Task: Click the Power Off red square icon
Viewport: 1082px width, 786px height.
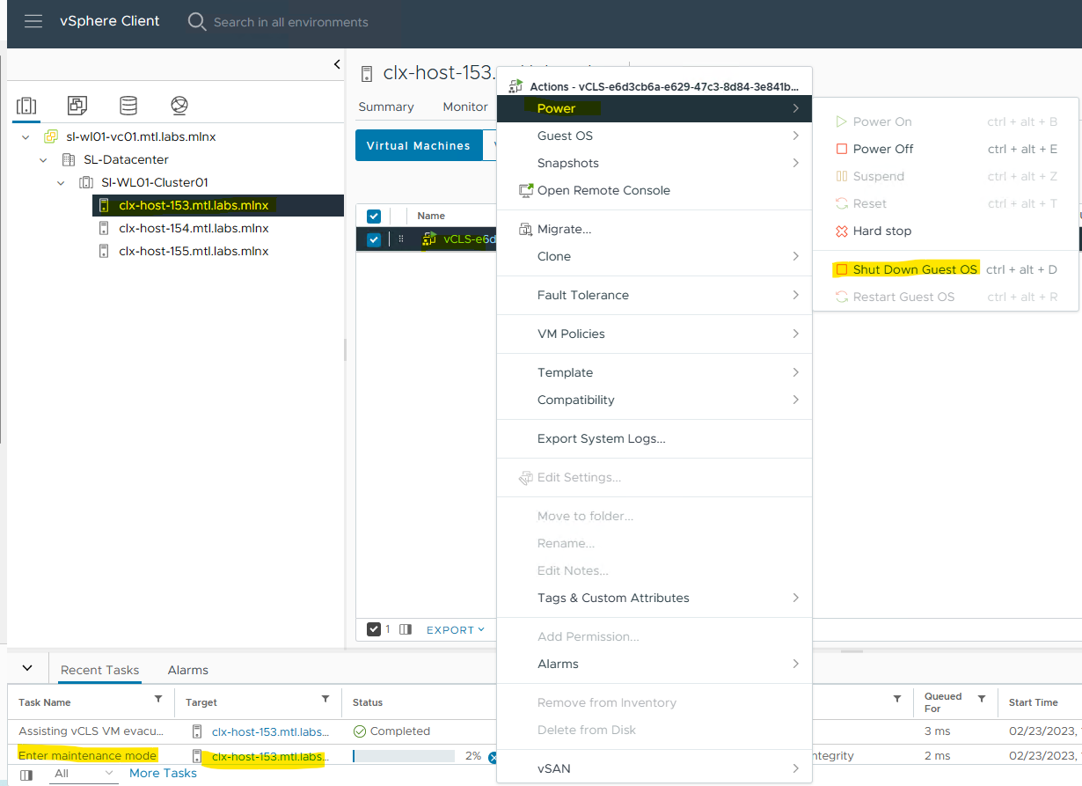Action: pyautogui.click(x=841, y=149)
